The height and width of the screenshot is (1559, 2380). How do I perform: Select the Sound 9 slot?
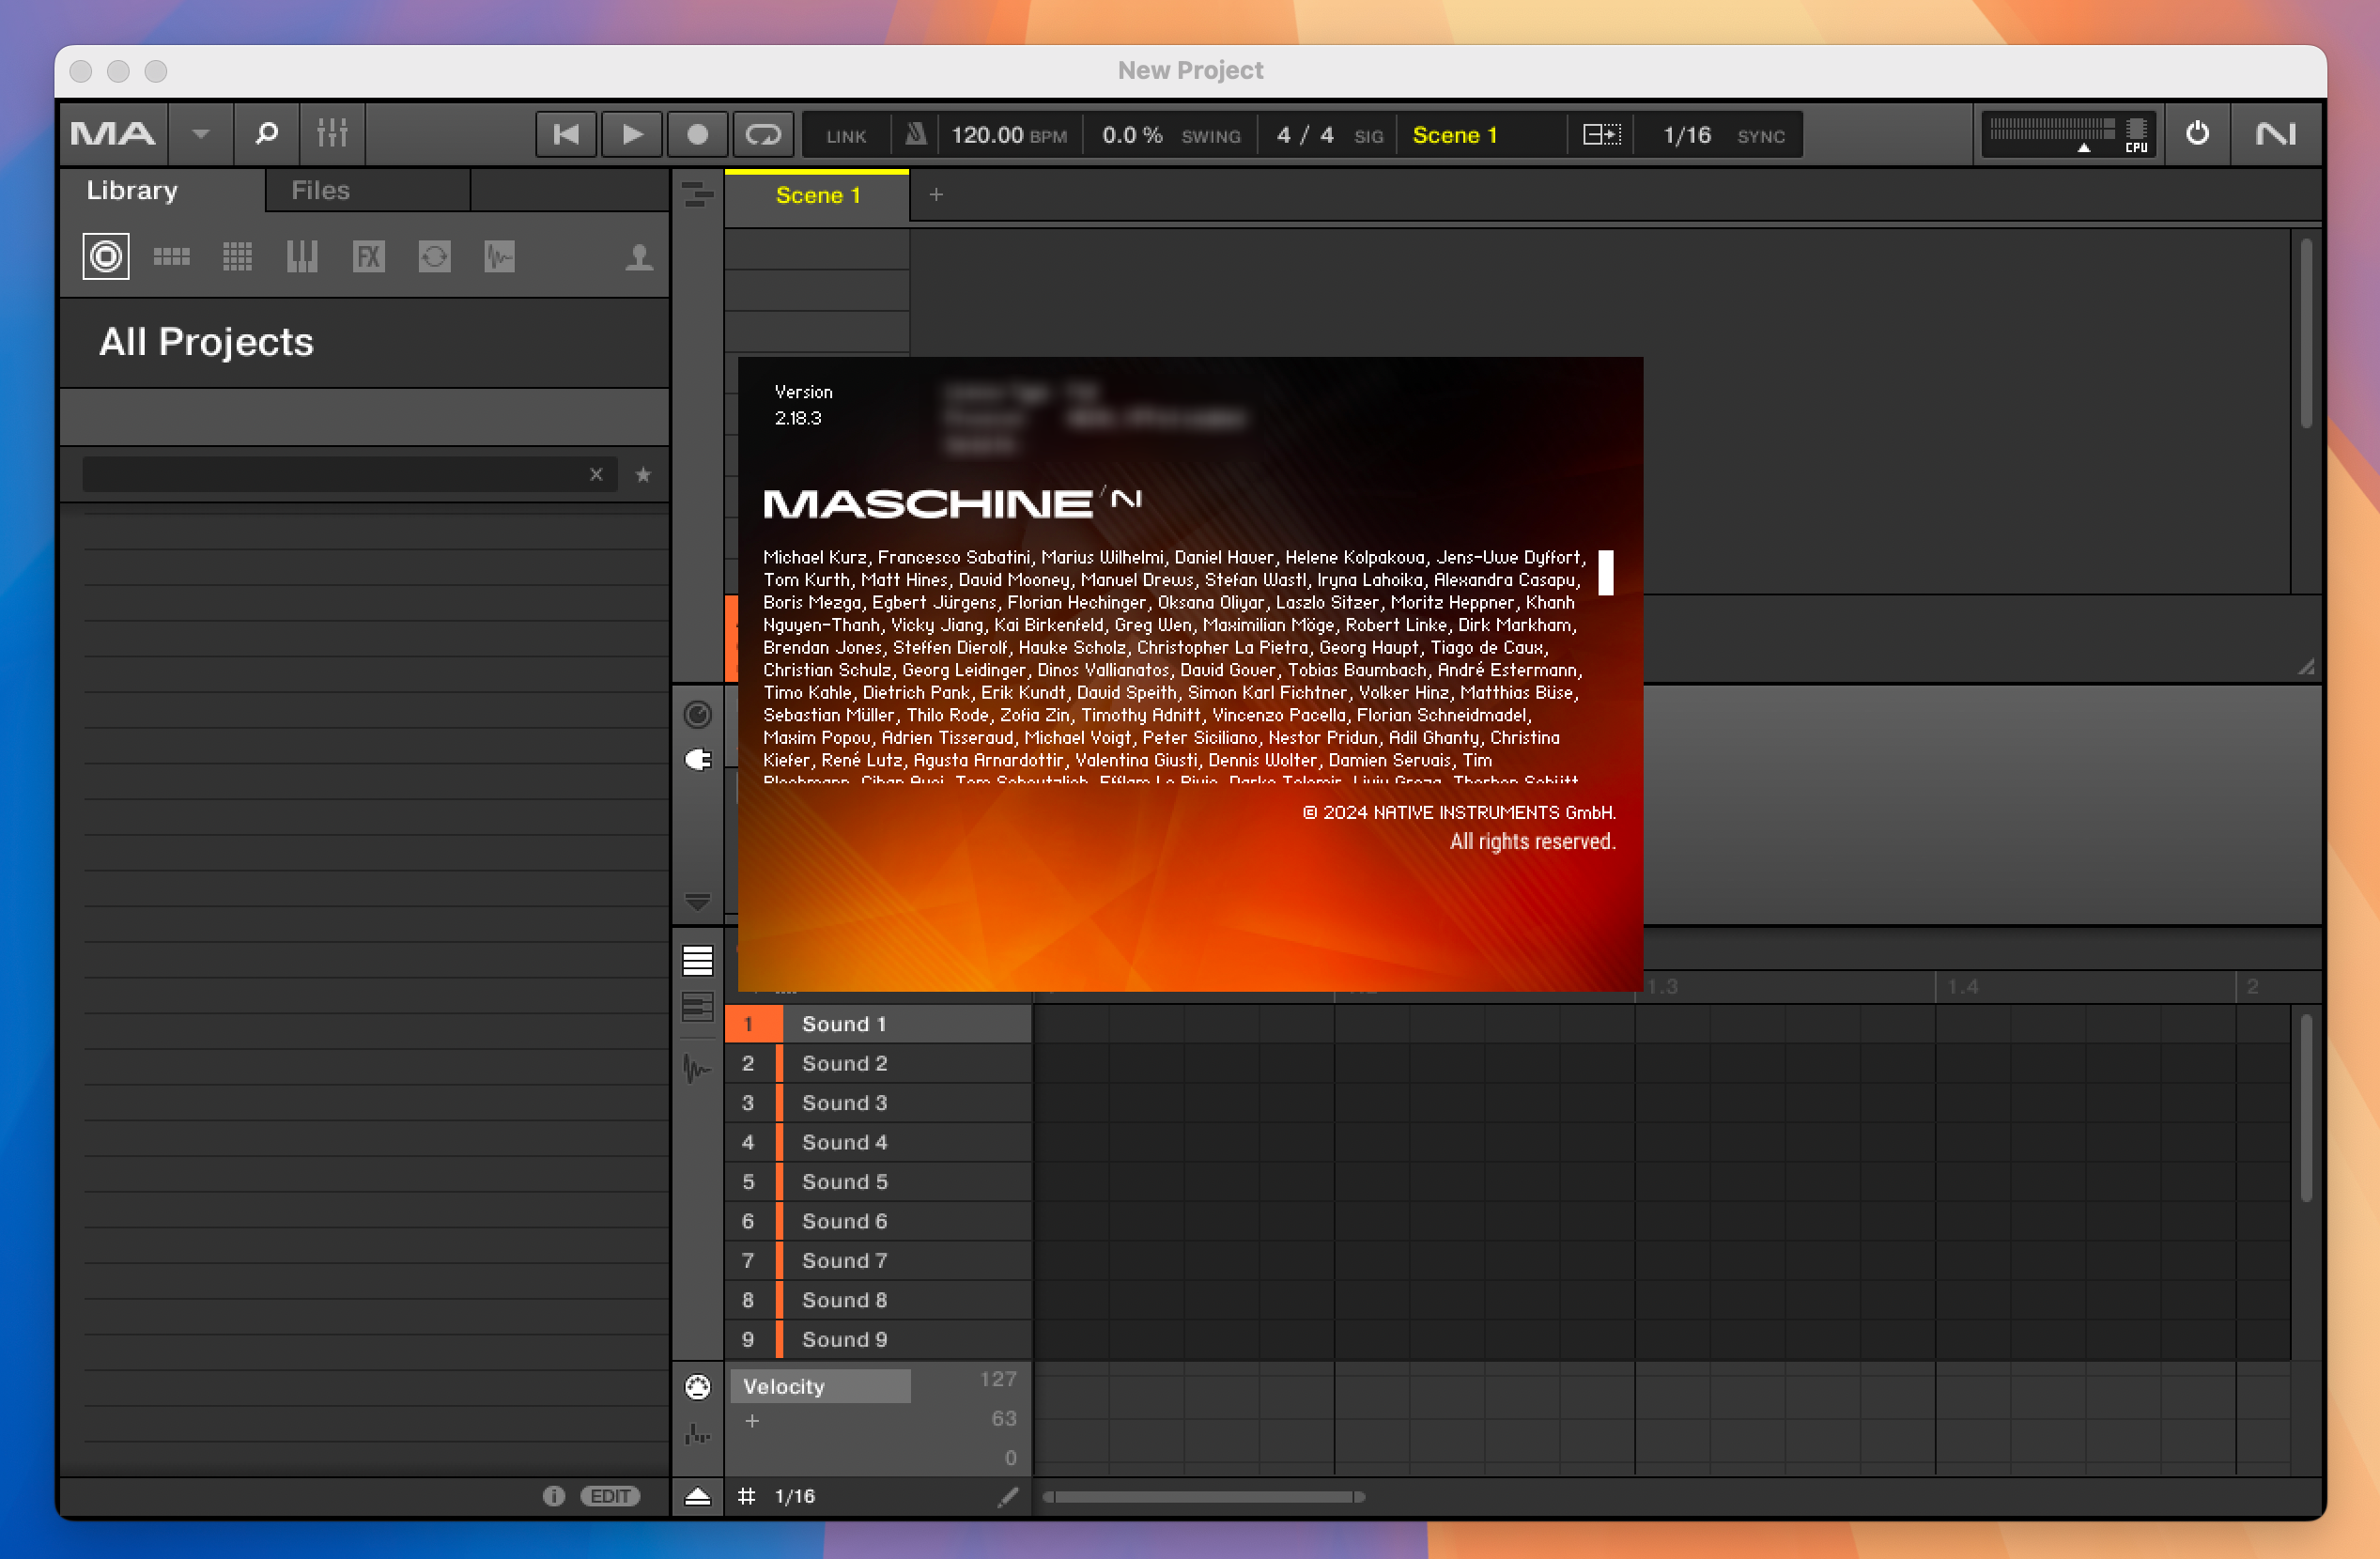tap(878, 1339)
